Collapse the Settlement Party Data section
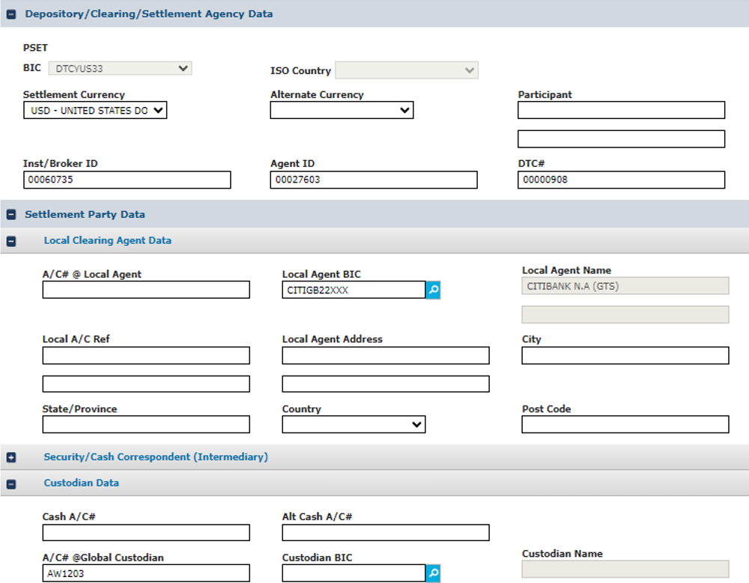749x583 pixels. 11,215
